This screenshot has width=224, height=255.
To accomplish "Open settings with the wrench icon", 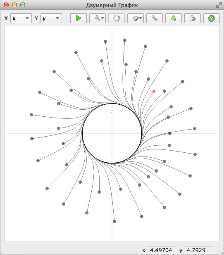I will 155,18.
